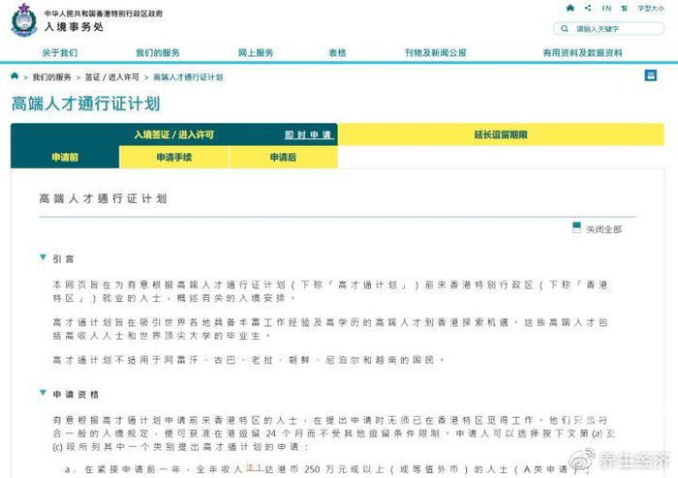Open the share icon in header
This screenshot has width=678, height=478.
click(x=588, y=8)
